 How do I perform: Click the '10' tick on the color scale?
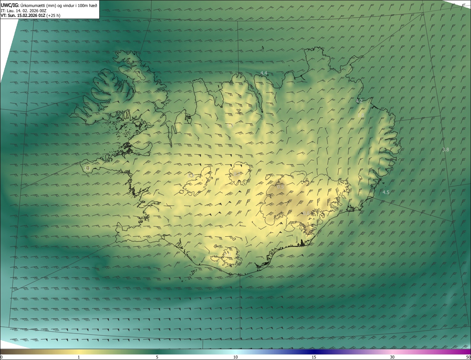[235, 357]
